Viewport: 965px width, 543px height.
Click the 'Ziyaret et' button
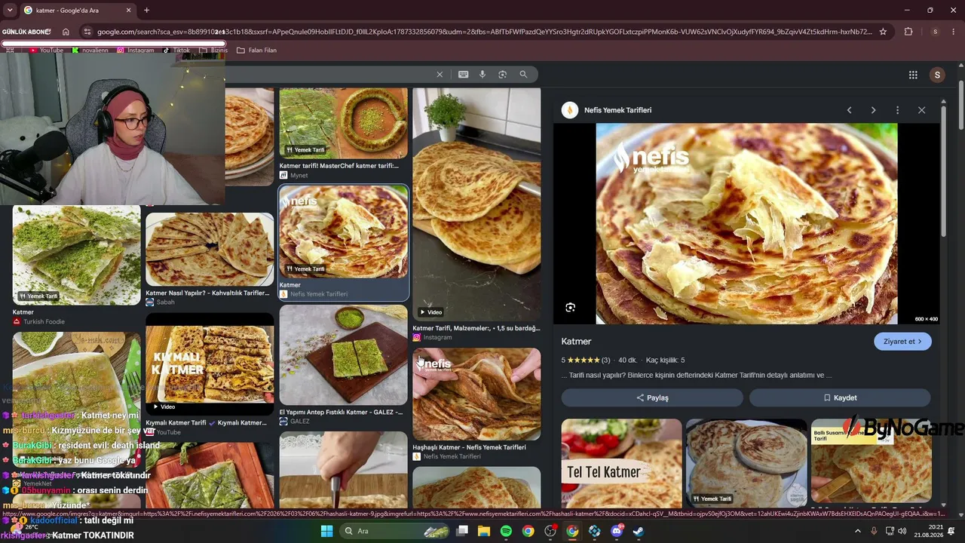pos(903,342)
